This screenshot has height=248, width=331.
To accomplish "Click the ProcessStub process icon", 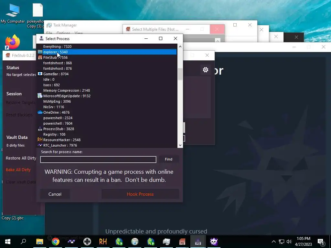I will (x=40, y=129).
